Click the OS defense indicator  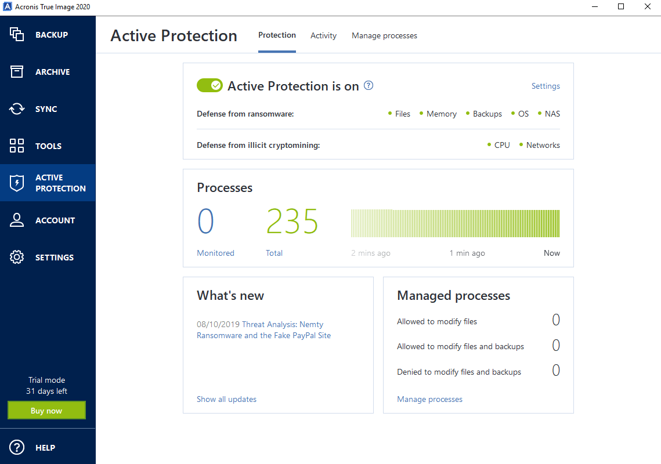[x=519, y=114]
